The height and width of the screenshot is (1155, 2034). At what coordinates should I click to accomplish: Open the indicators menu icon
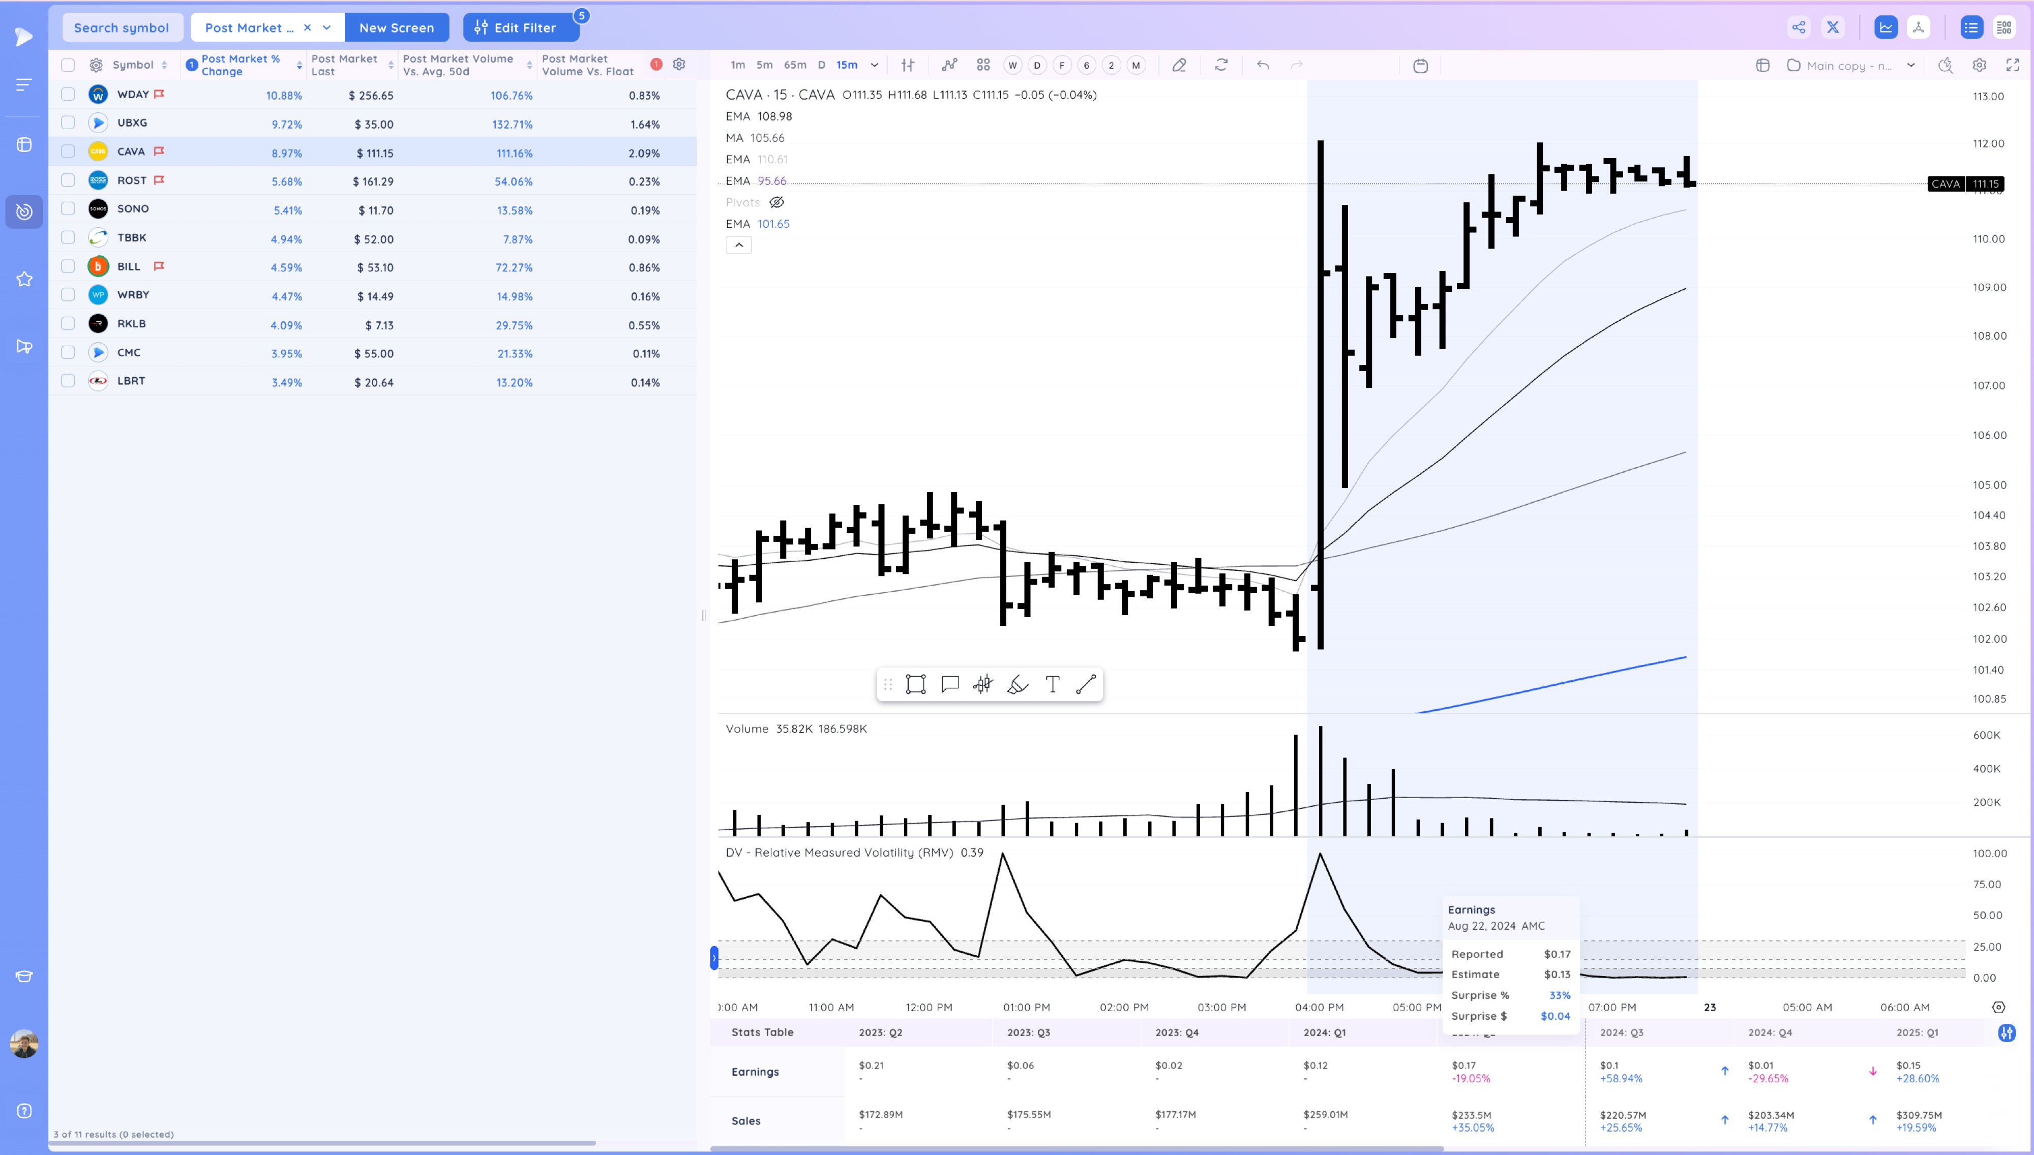pos(949,65)
